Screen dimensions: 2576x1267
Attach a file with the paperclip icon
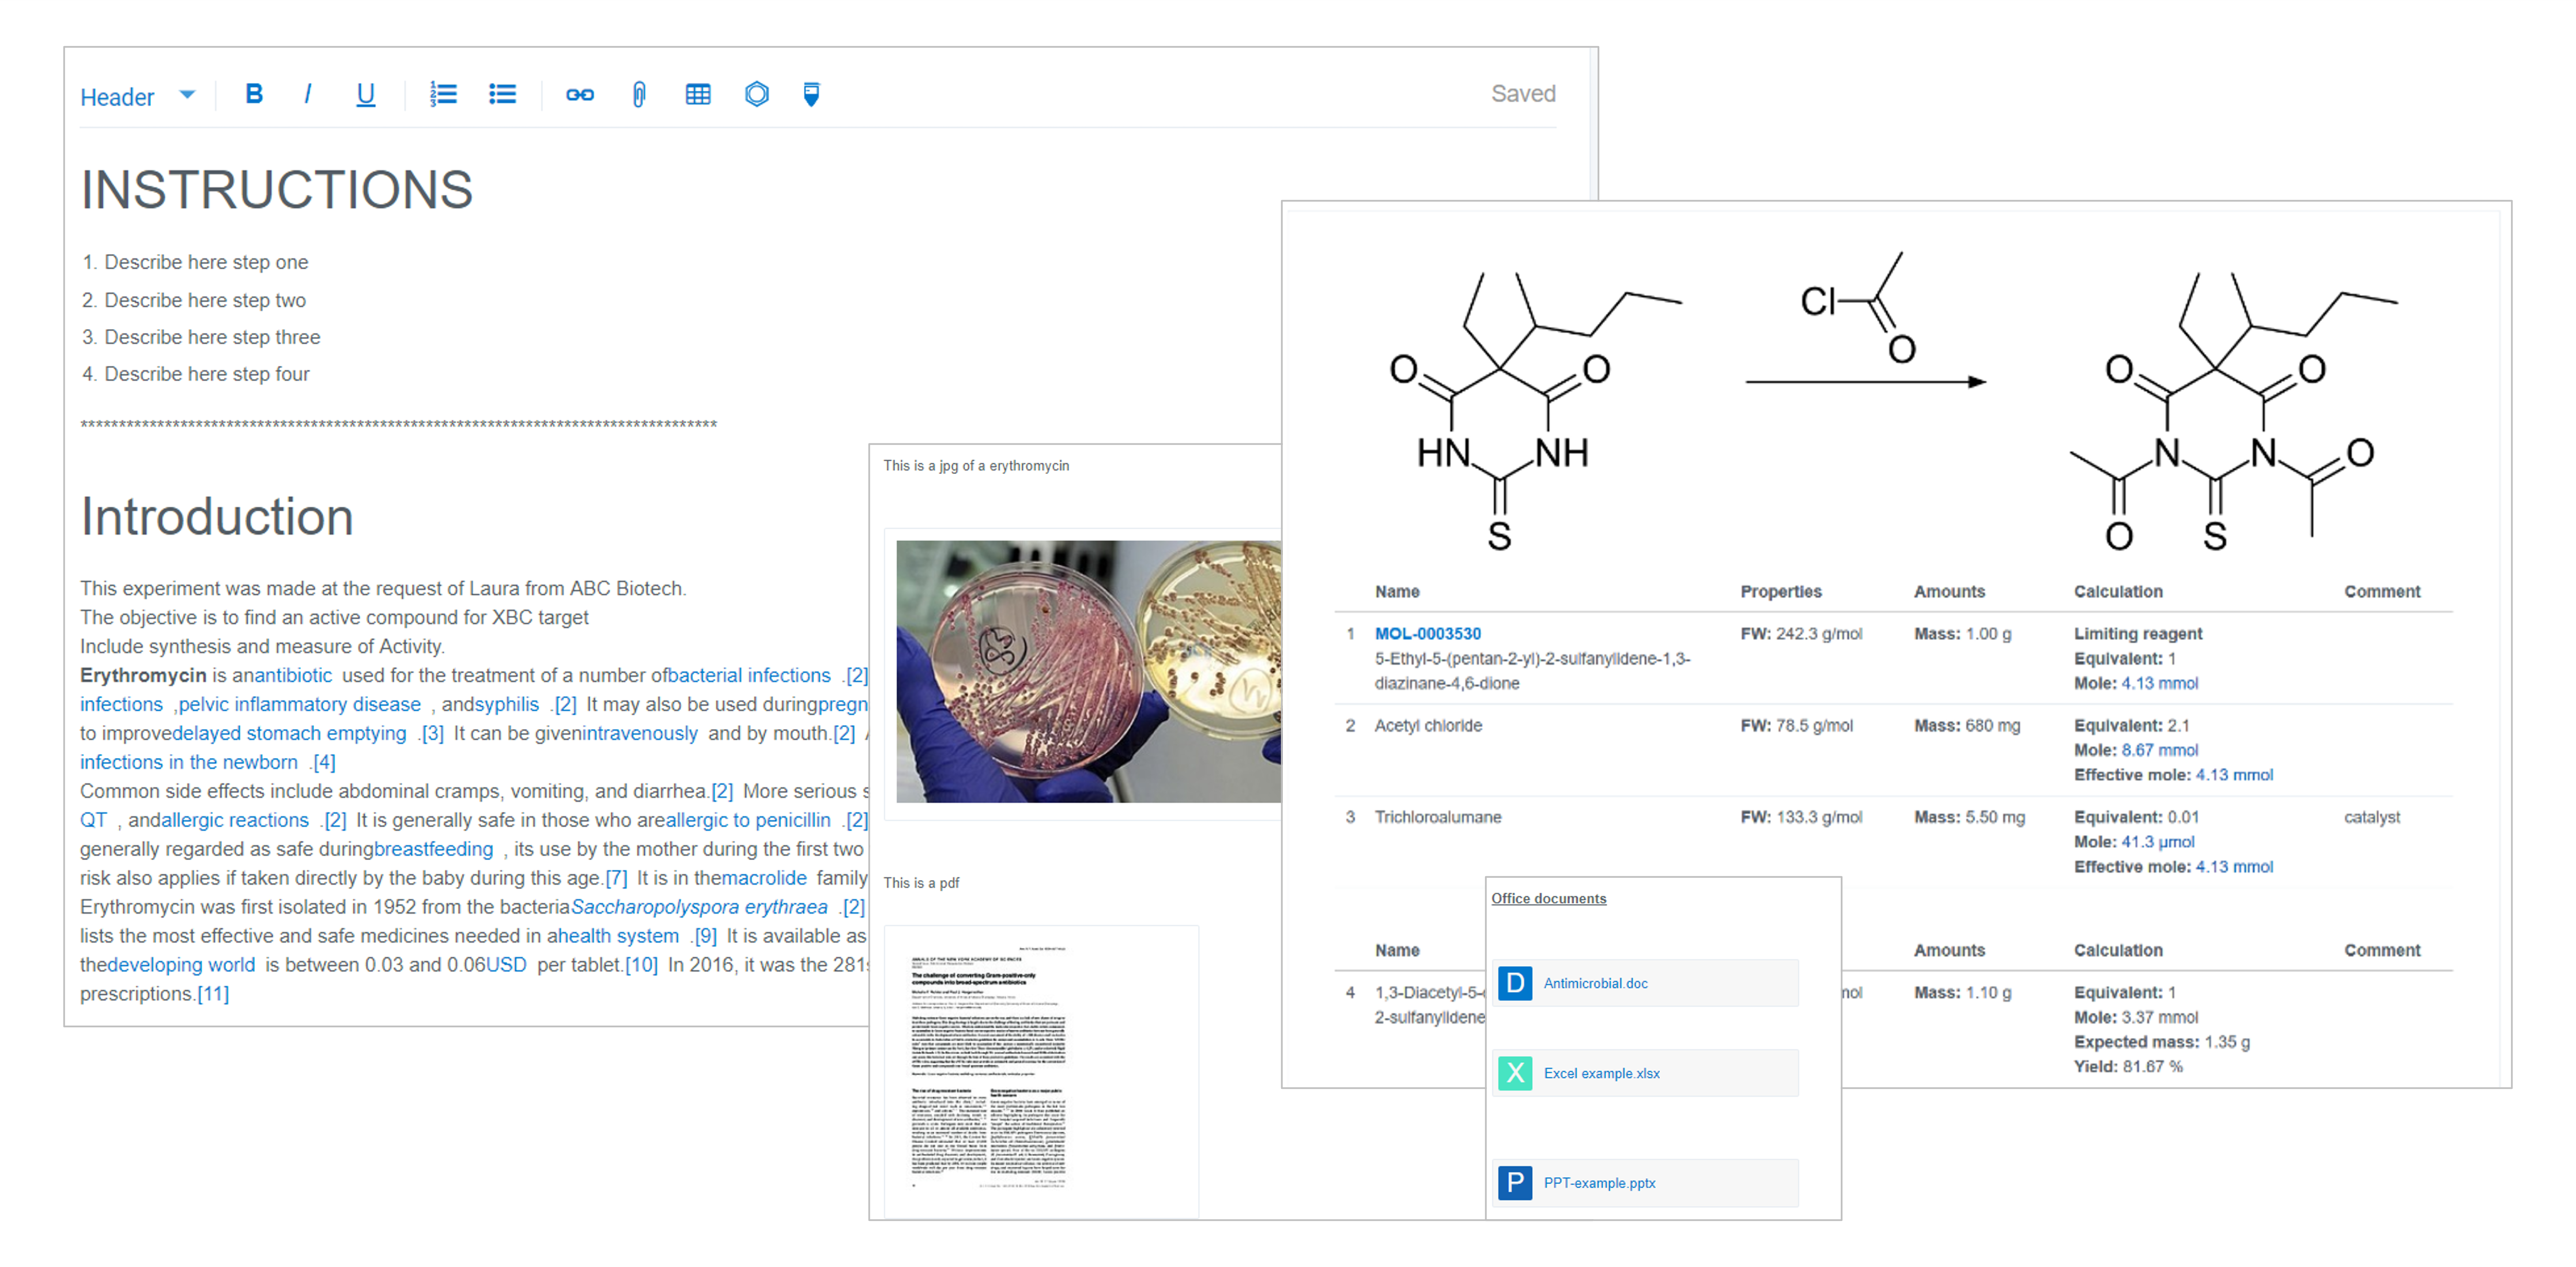[639, 94]
